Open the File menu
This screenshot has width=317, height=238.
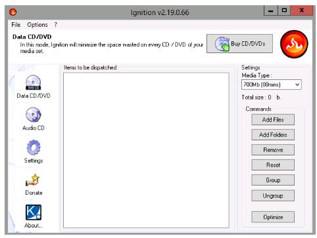16,25
